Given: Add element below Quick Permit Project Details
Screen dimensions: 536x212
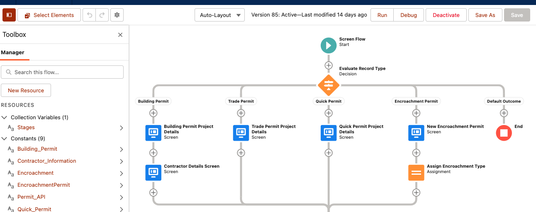Looking at the screenshot, I should point(329,153).
